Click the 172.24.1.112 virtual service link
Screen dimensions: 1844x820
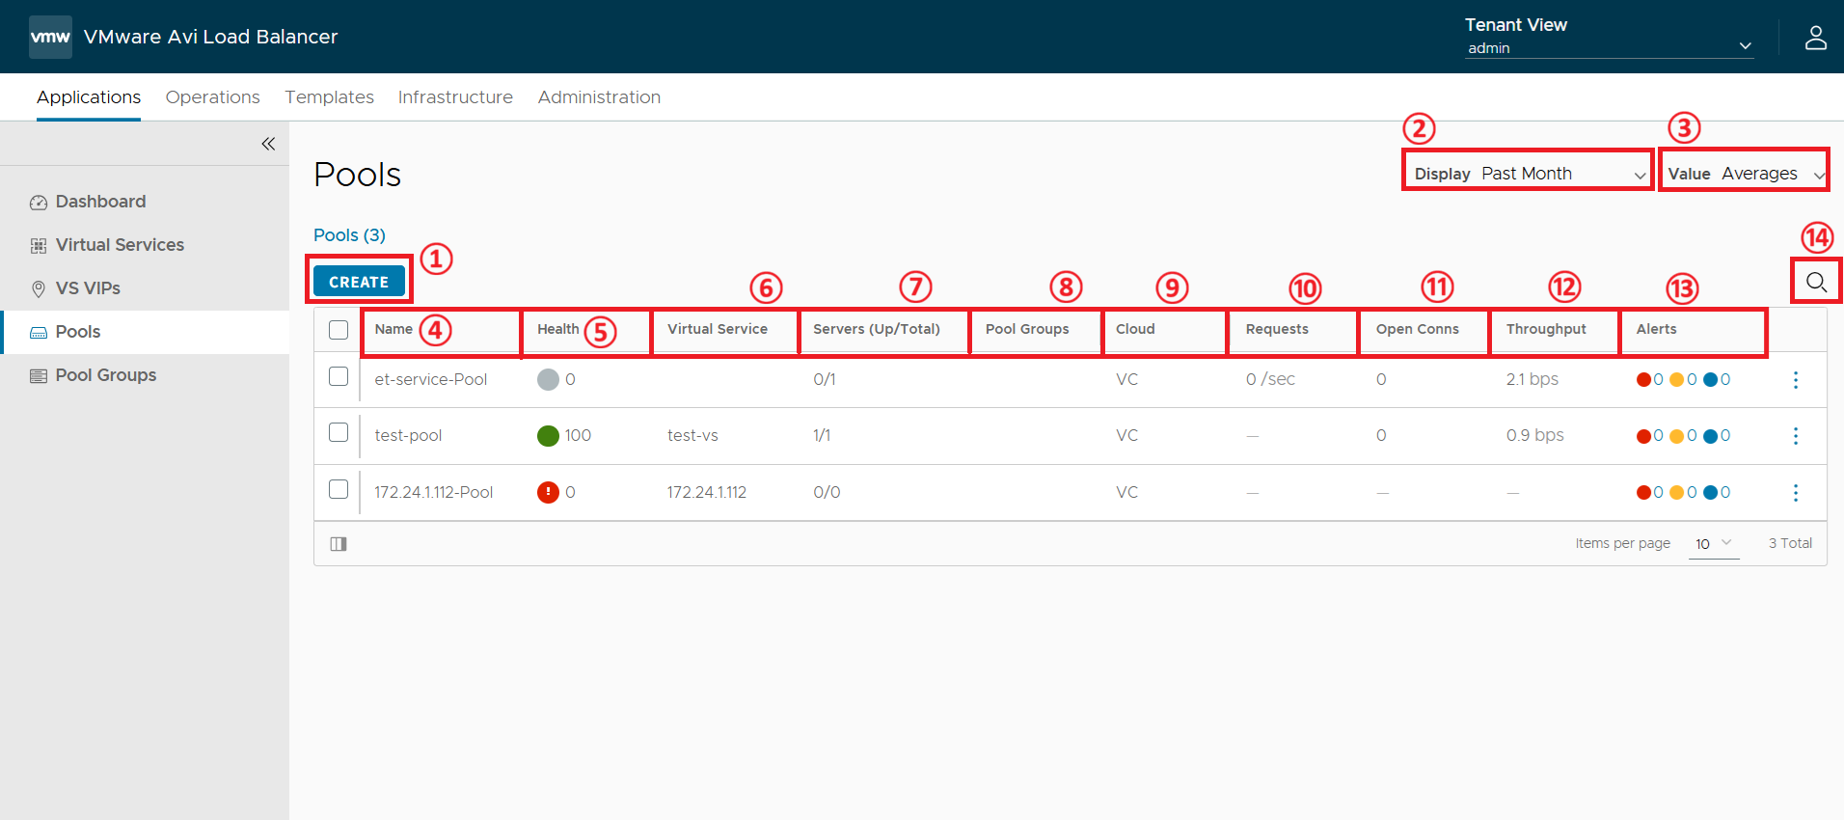(707, 492)
